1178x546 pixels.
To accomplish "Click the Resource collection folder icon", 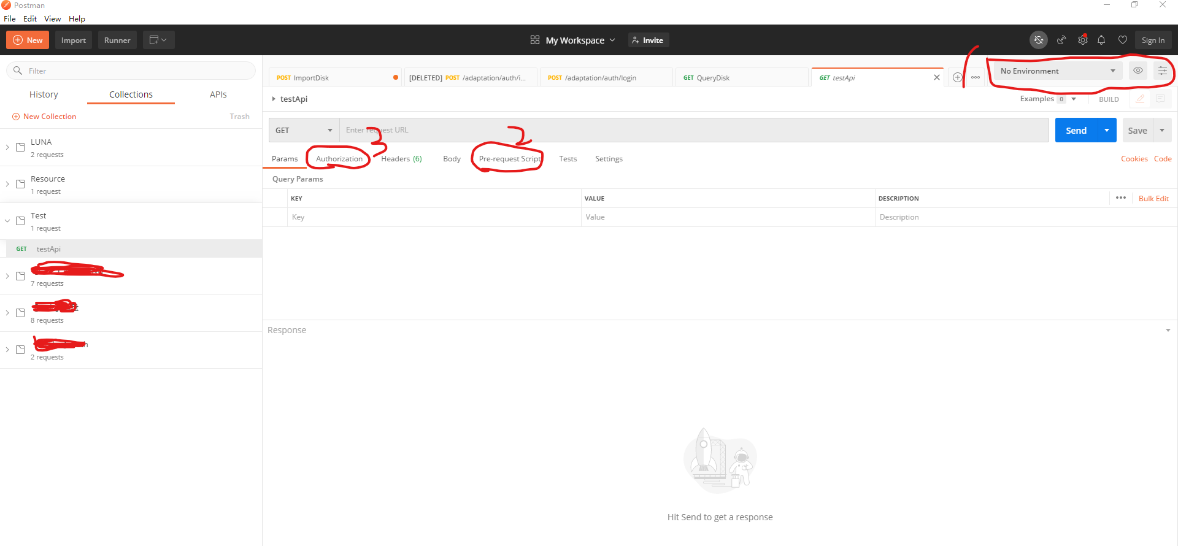I will pos(20,184).
